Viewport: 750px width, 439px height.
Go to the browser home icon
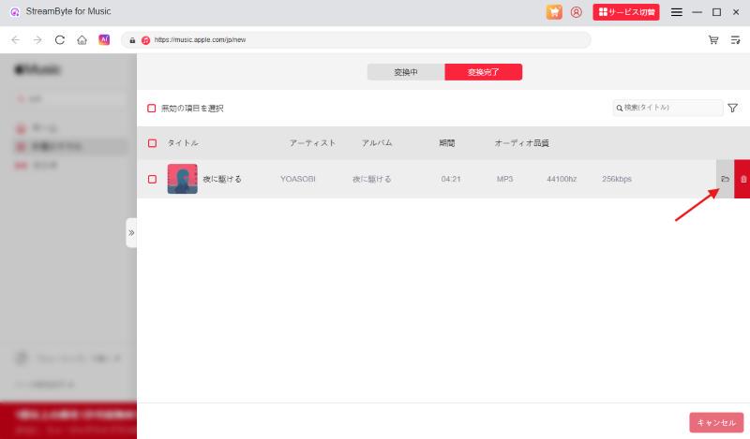tap(82, 40)
